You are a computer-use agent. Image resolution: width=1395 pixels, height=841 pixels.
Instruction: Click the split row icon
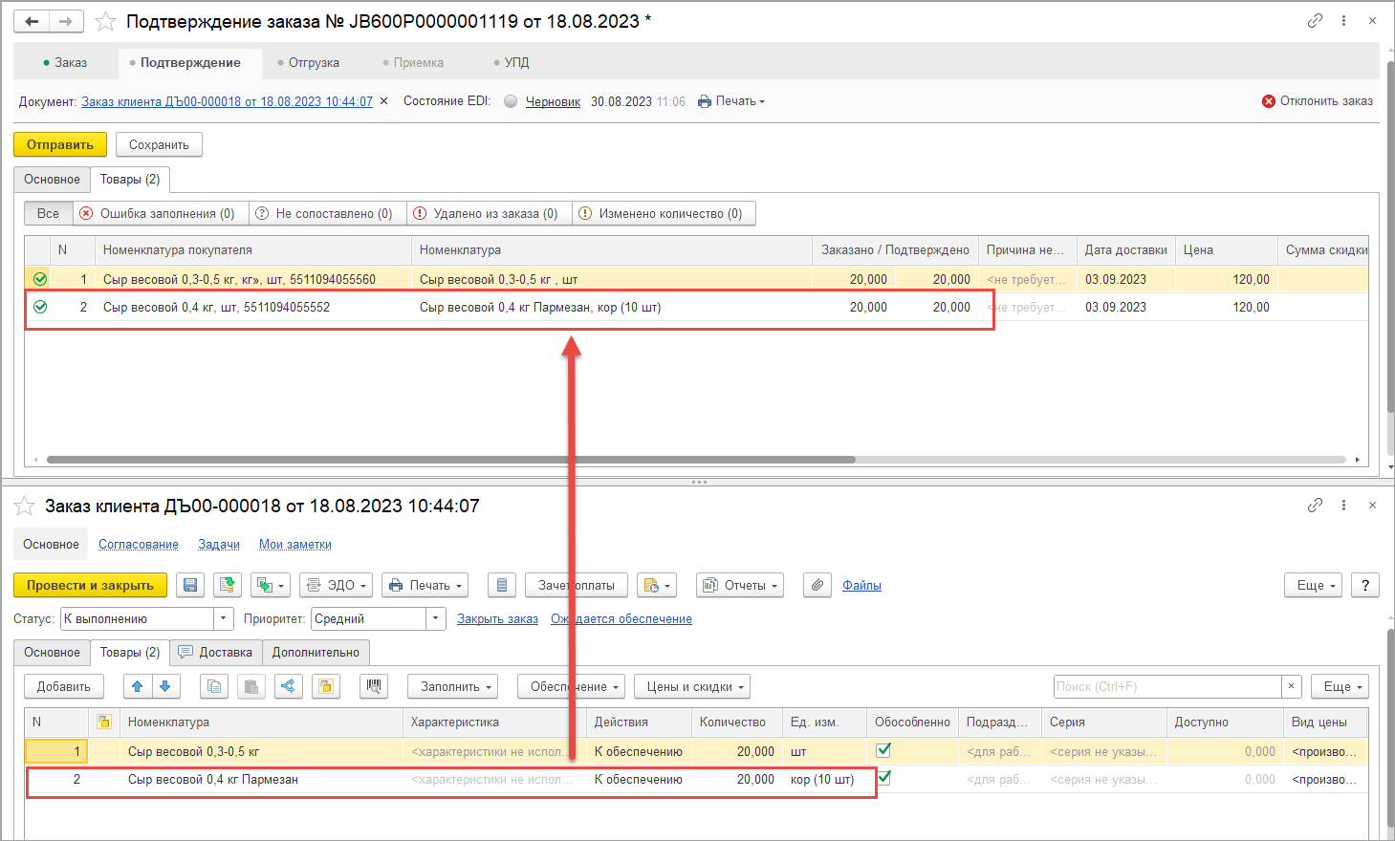click(288, 686)
